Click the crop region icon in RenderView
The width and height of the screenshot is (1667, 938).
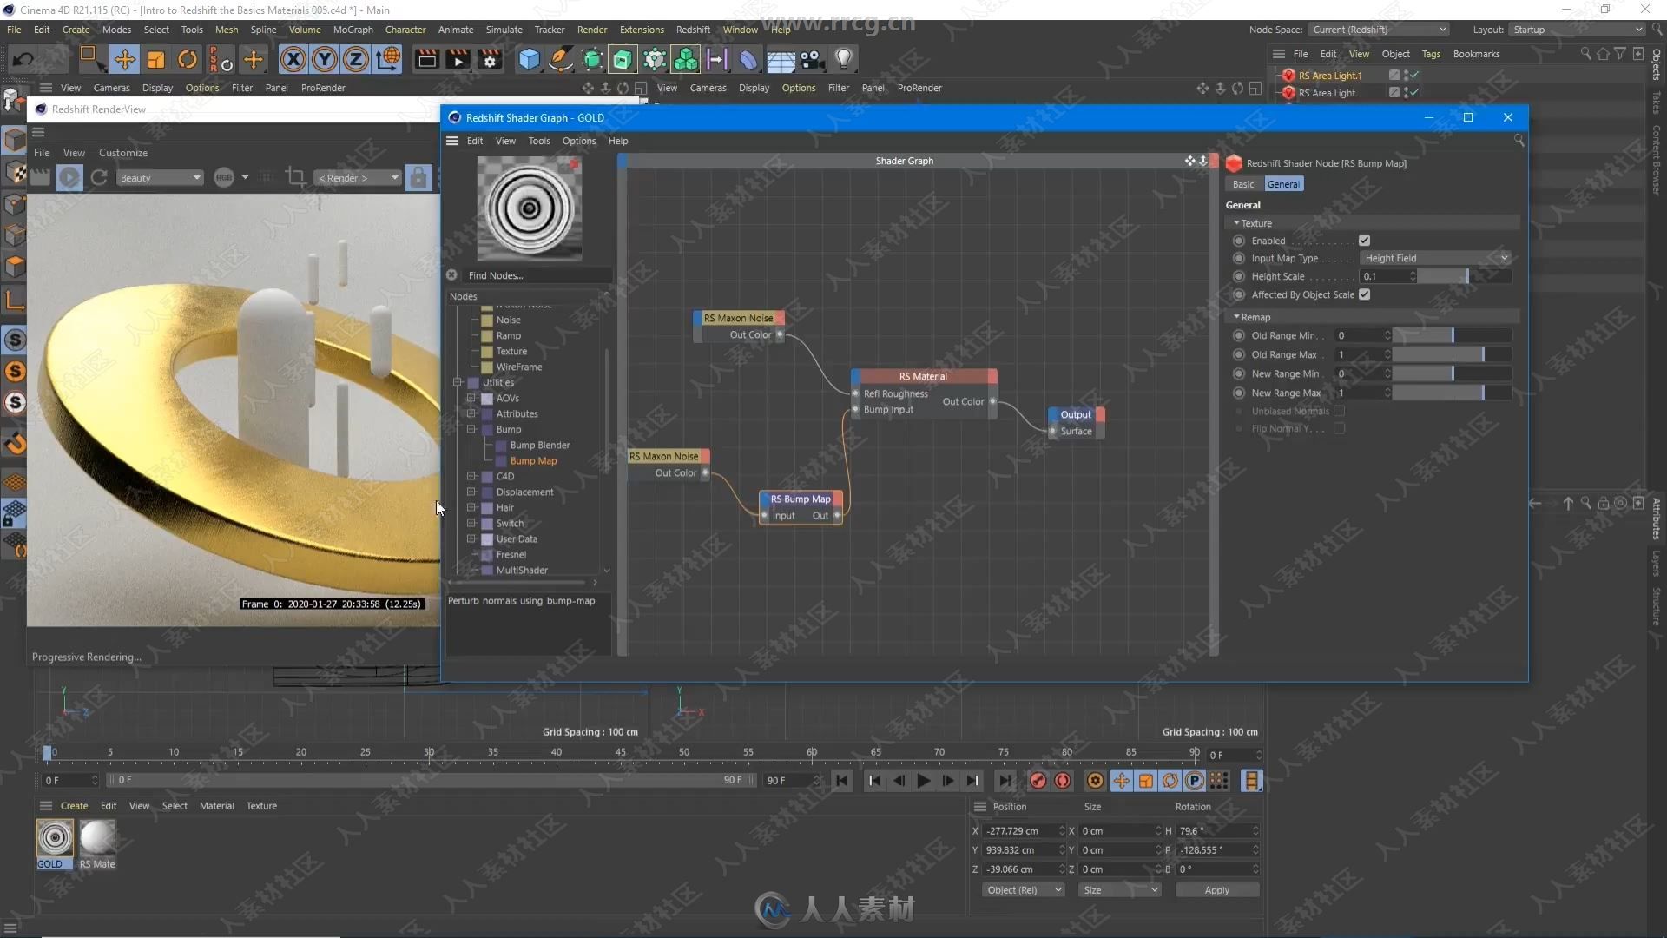(x=295, y=177)
